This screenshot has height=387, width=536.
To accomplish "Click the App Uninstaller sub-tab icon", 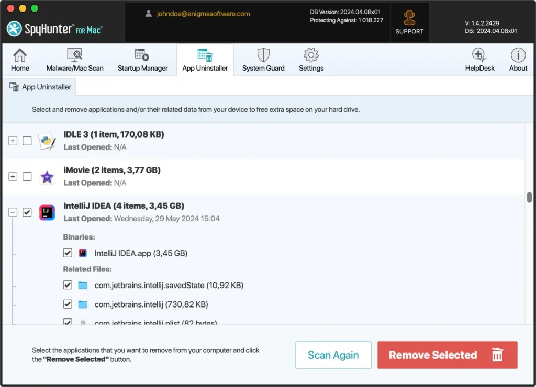I will pos(14,87).
